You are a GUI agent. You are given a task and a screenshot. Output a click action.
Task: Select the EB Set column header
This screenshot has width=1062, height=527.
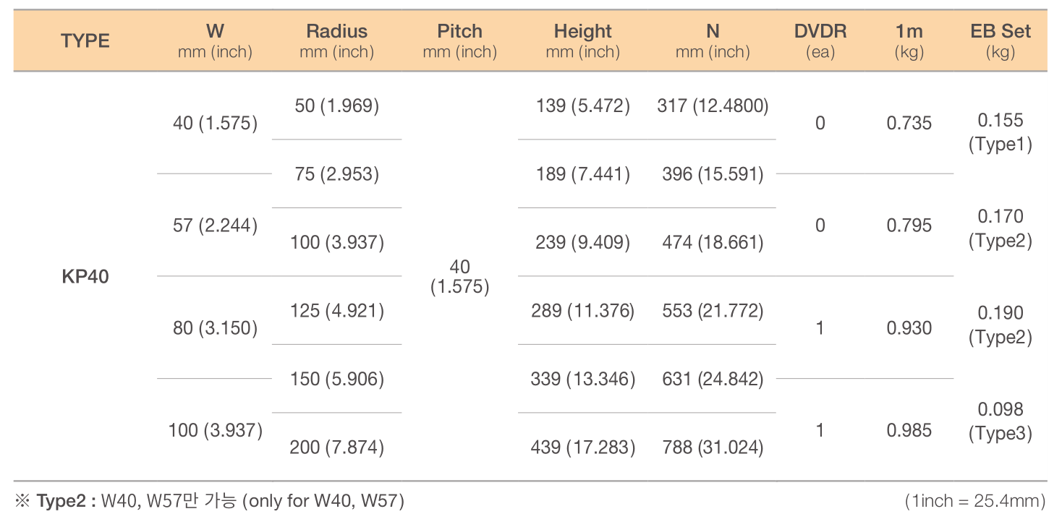pyautogui.click(x=1001, y=41)
